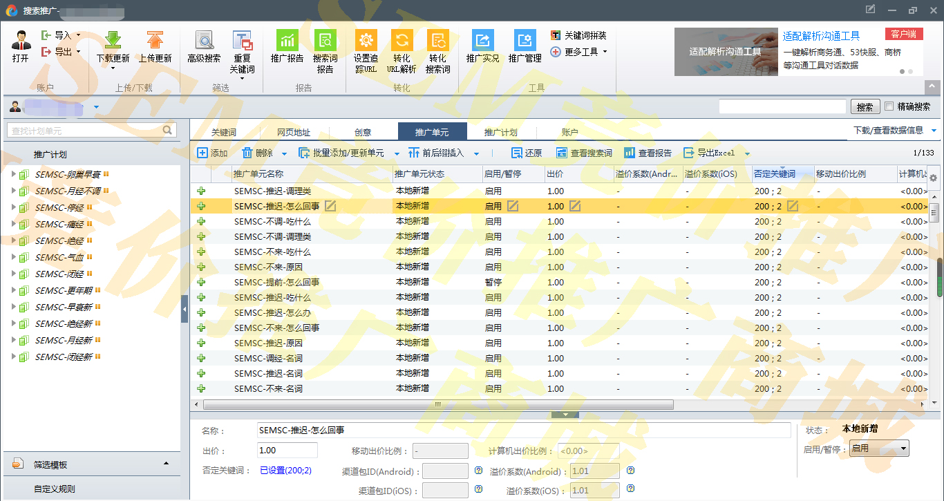
Task: Sort by 推广单元名称 column header
Action: (x=312, y=174)
